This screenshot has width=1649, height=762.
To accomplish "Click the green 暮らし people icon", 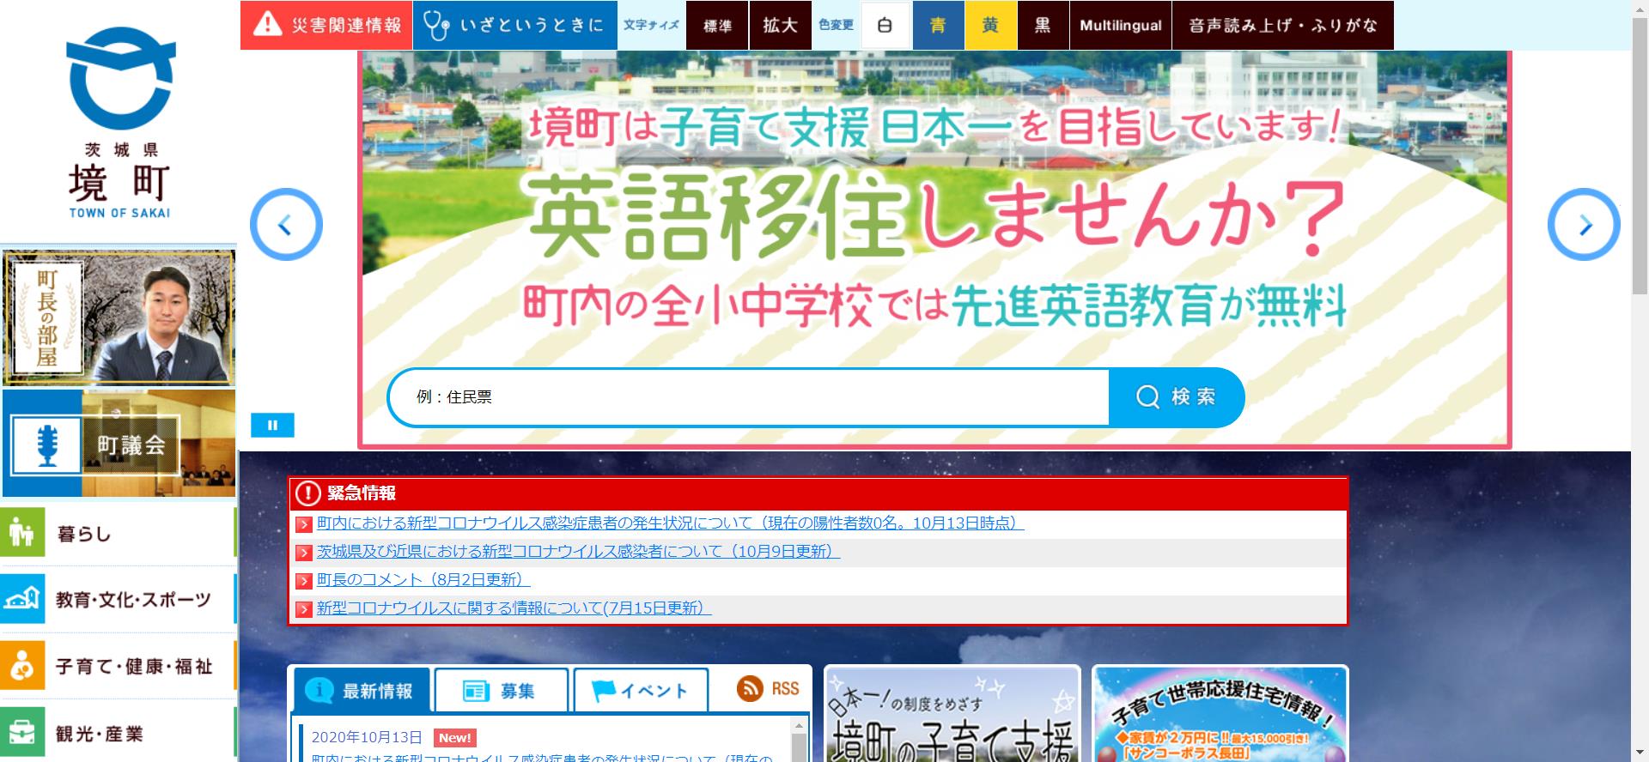I will point(22,533).
